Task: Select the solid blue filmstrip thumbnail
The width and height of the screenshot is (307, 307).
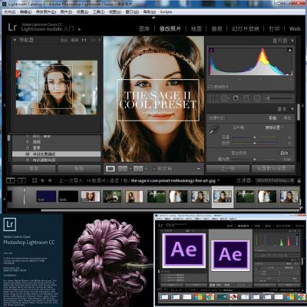Action: click(46, 196)
